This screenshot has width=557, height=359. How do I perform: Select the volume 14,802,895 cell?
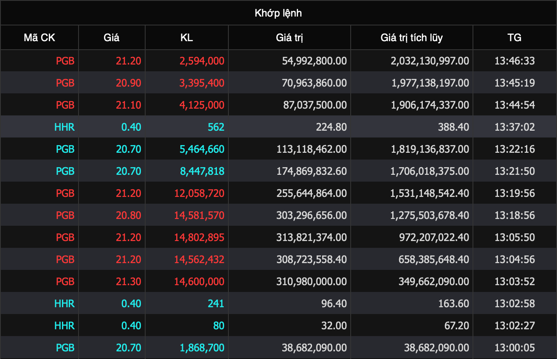199,237
